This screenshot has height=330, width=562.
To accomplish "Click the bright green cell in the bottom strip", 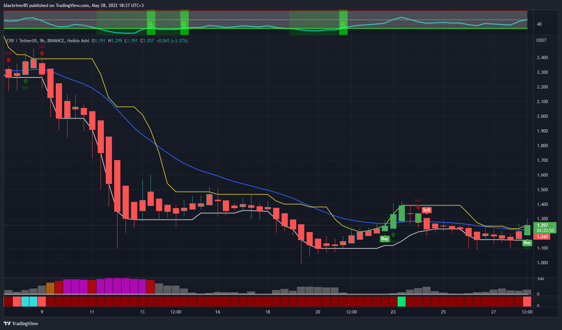I will pyautogui.click(x=402, y=301).
